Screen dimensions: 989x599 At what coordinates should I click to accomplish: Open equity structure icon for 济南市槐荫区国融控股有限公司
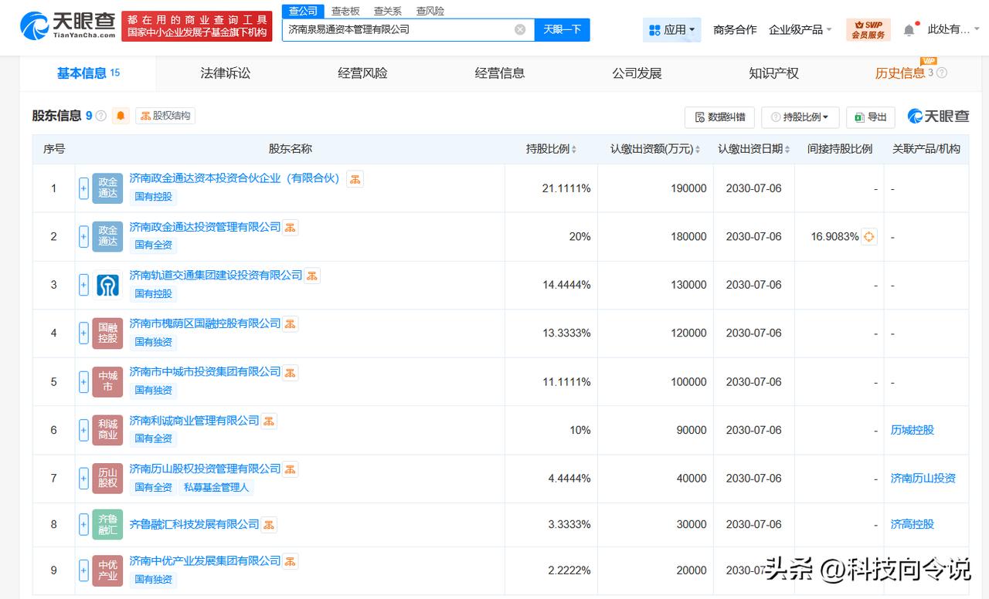[x=290, y=323]
